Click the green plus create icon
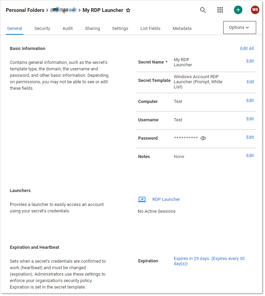The height and width of the screenshot is (296, 265). coord(238,10)
